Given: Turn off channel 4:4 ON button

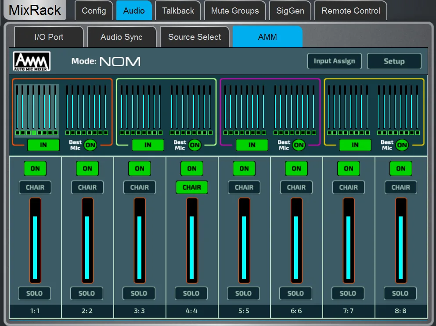Looking at the screenshot, I should pyautogui.click(x=192, y=168).
